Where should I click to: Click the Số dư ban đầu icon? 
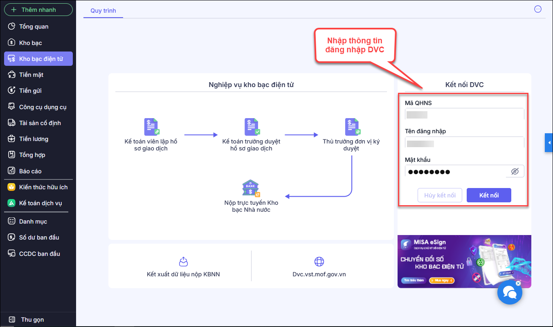click(x=12, y=237)
